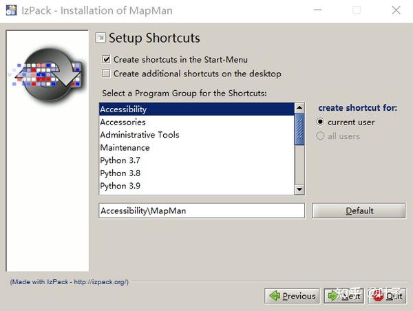Click the program group list scrollbar thumb
Viewport: 413px width, 311px height.
(299, 129)
